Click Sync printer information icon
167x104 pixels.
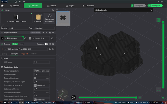coord(50,16)
